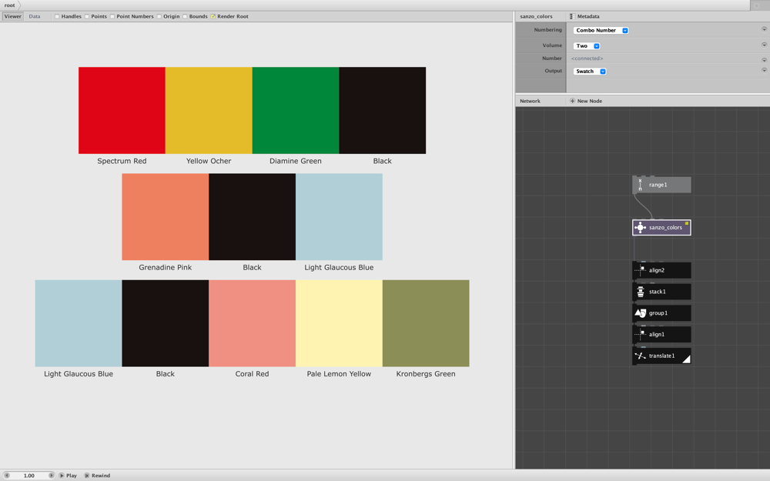
Task: Click the Spectrum Red color swatch
Action: (122, 110)
